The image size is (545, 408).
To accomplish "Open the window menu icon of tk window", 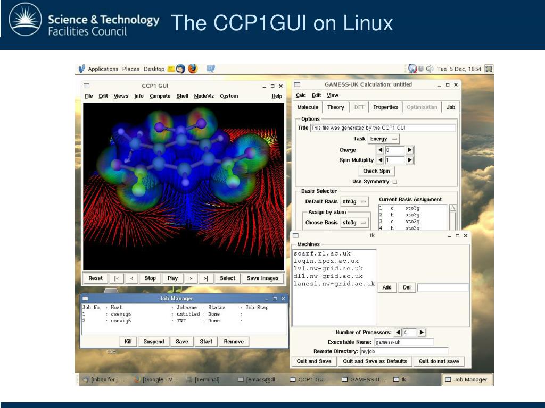I will click(x=296, y=235).
